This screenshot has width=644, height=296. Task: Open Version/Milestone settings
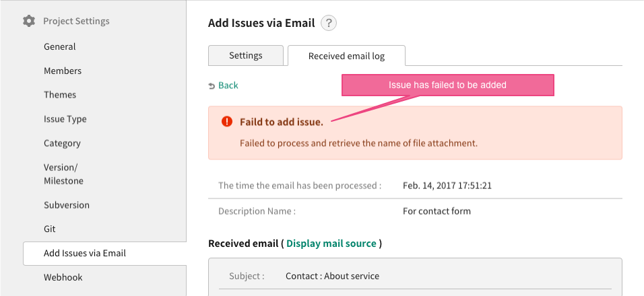pyautogui.click(x=64, y=174)
